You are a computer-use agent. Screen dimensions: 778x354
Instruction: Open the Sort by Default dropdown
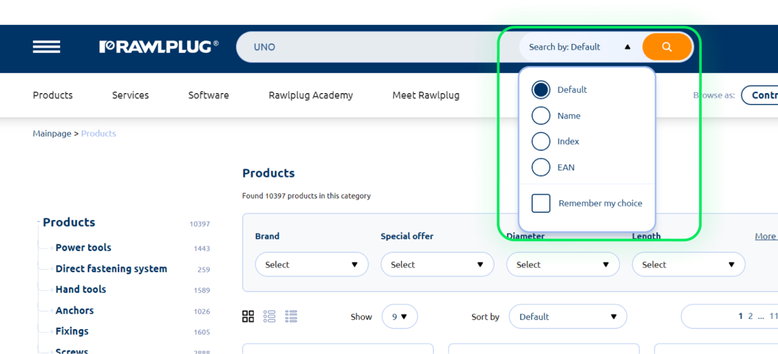[x=568, y=317]
